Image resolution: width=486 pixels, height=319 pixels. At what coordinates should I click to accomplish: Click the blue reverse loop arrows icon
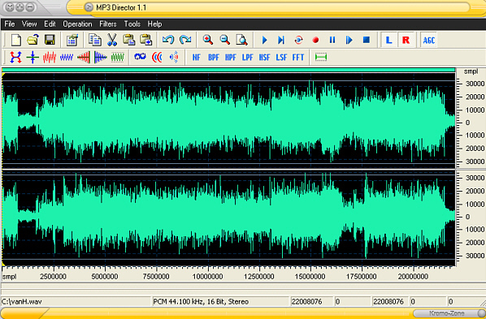coord(140,57)
